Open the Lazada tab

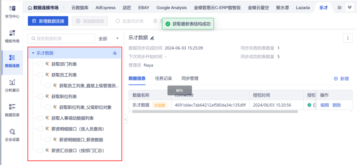click(303, 8)
